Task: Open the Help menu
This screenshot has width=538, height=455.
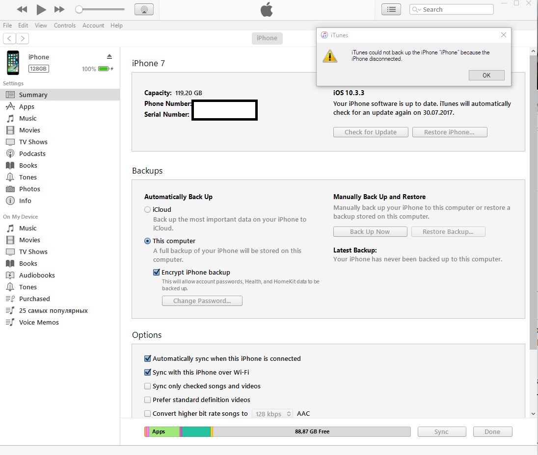Action: pos(116,25)
